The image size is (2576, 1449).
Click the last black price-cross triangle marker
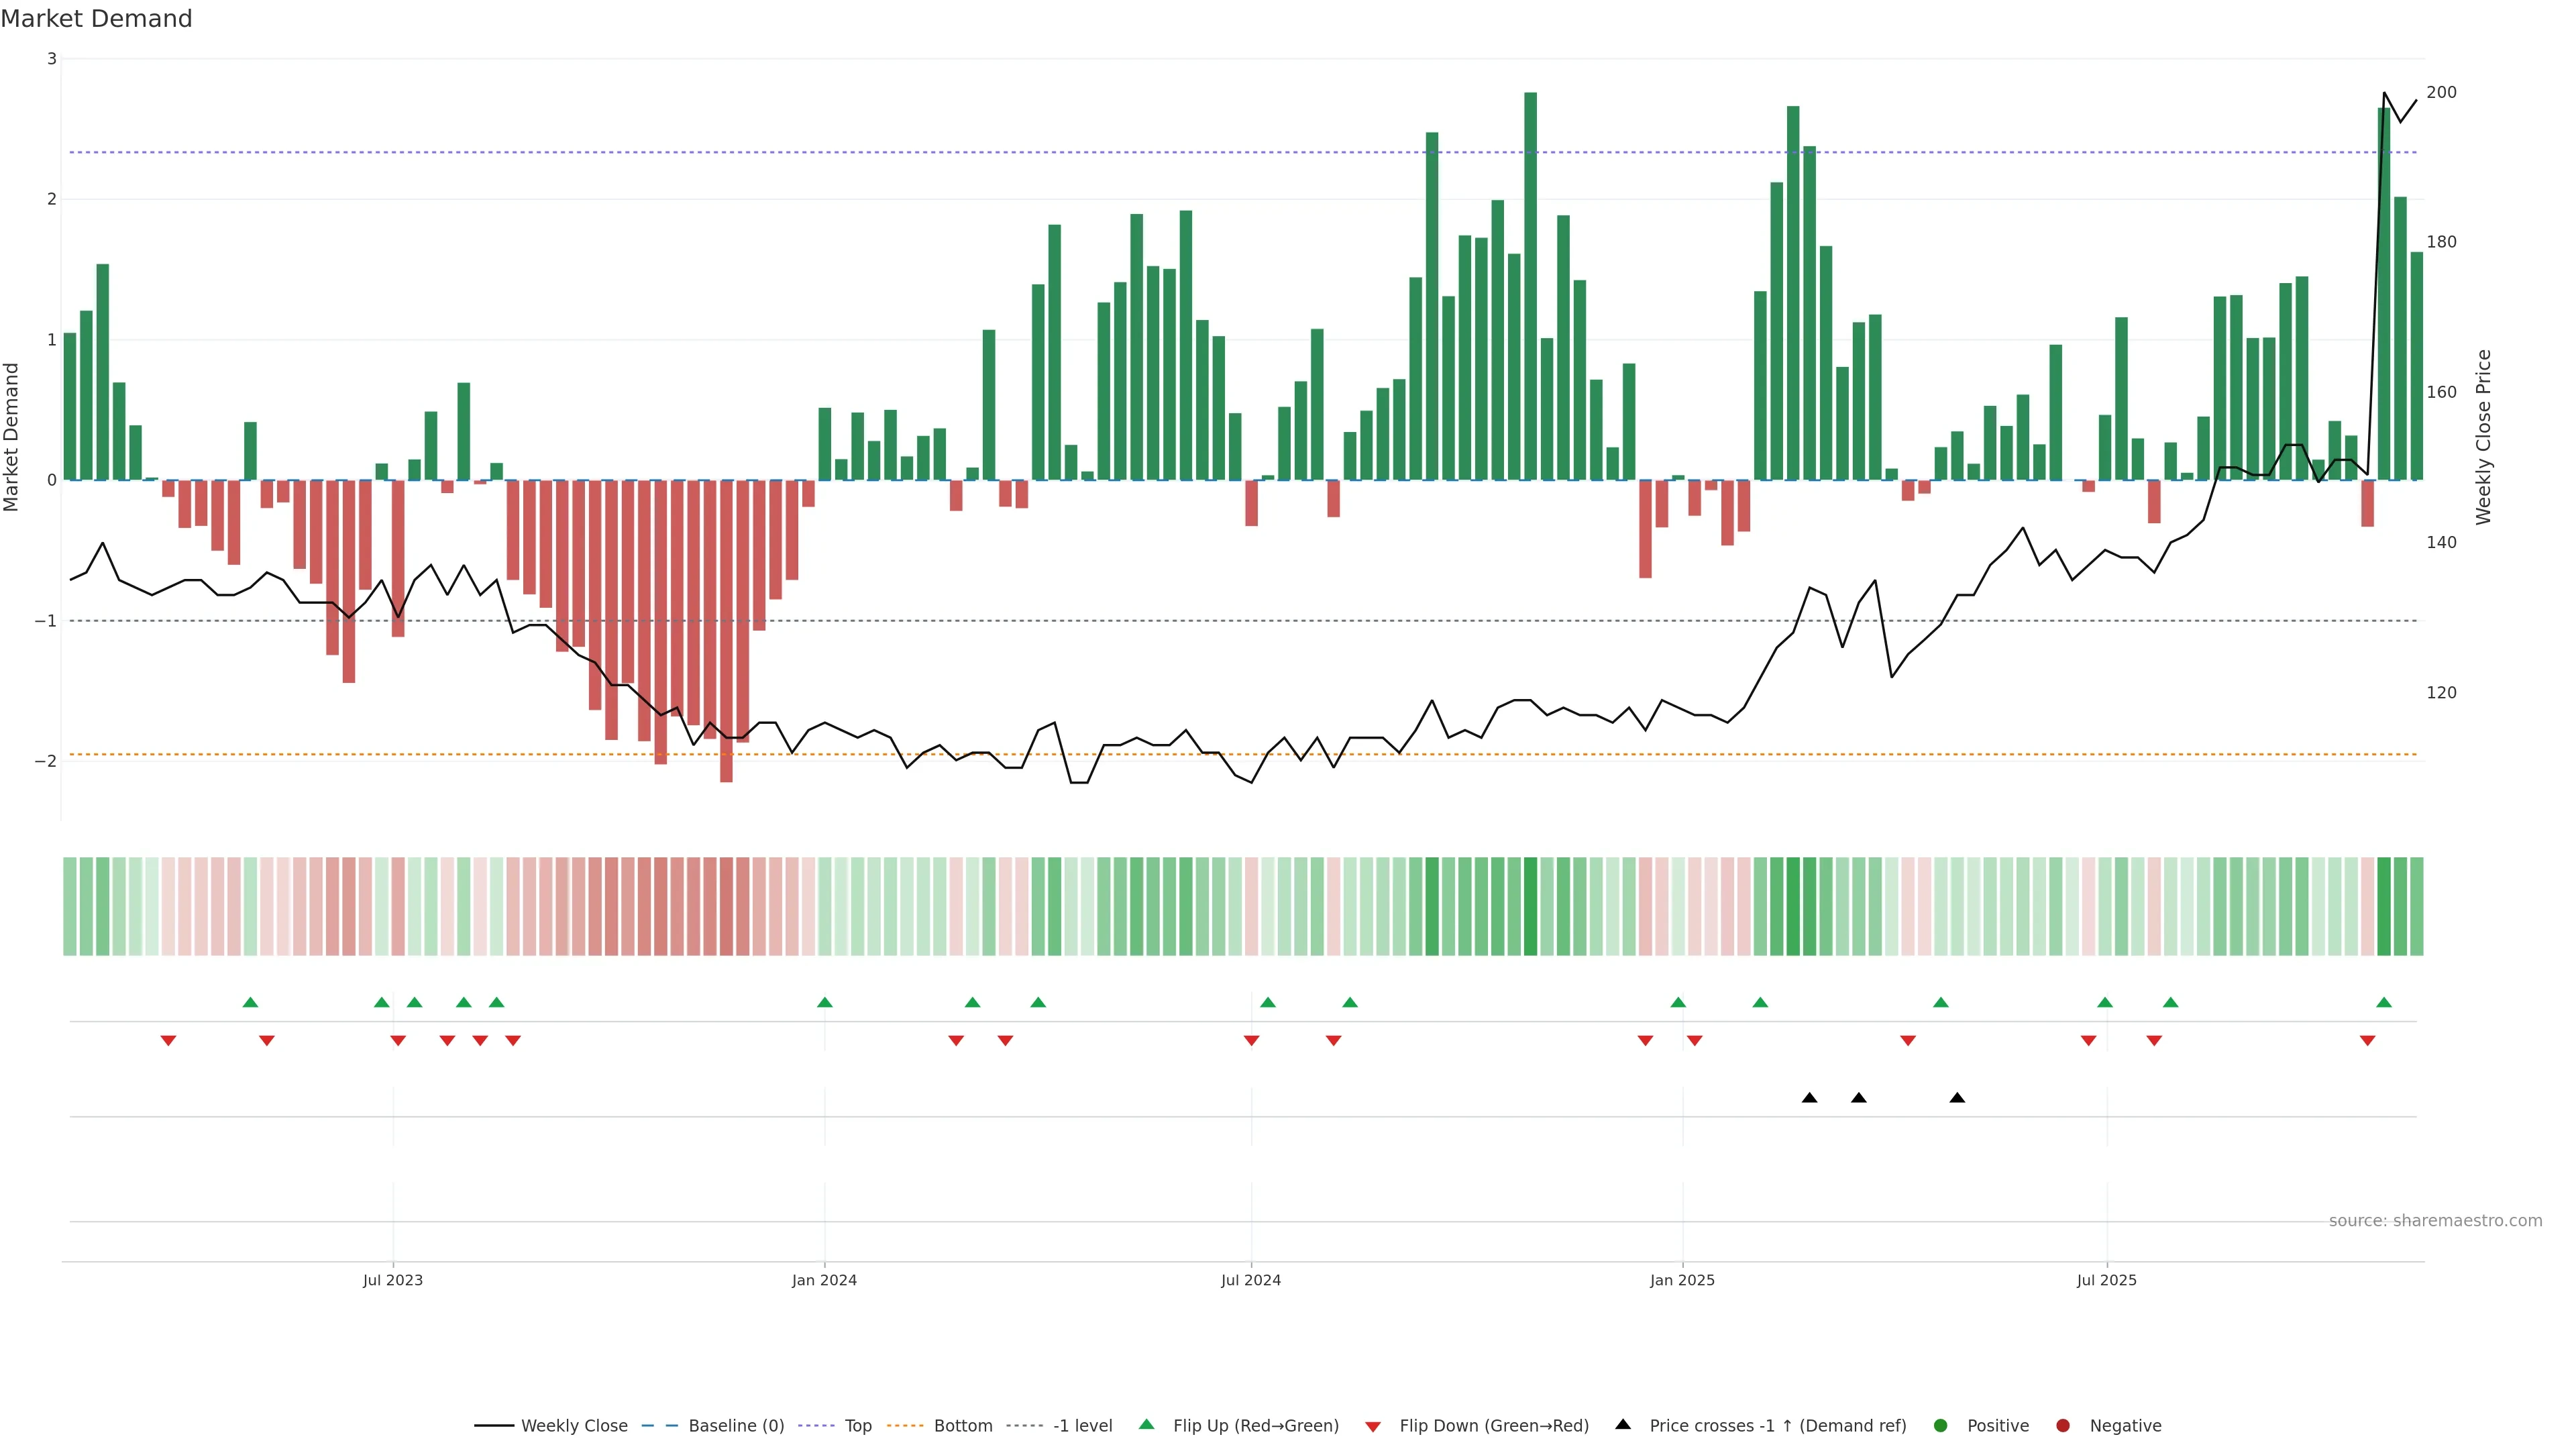pyautogui.click(x=1957, y=1098)
